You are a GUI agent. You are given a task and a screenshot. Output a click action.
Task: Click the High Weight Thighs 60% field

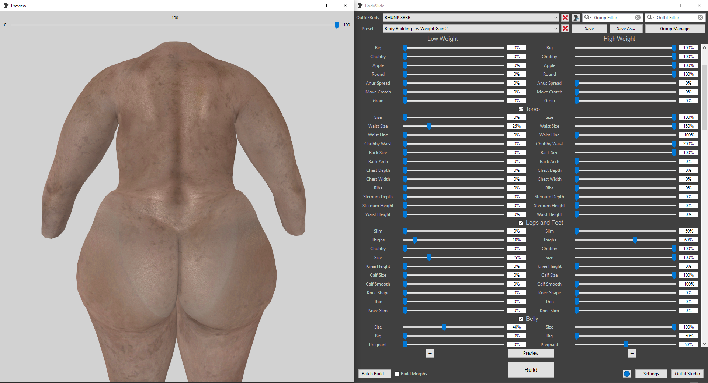pyautogui.click(x=688, y=240)
